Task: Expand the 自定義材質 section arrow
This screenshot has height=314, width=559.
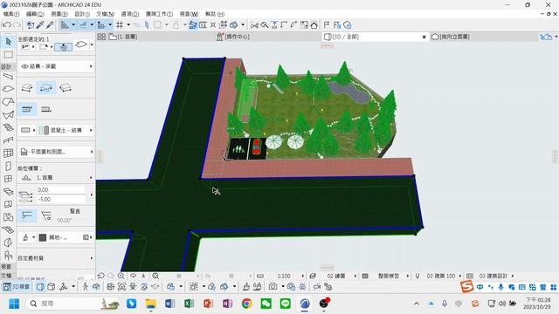Action: pyautogui.click(x=91, y=258)
